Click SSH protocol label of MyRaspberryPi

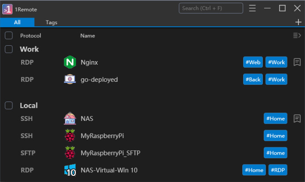(26, 136)
